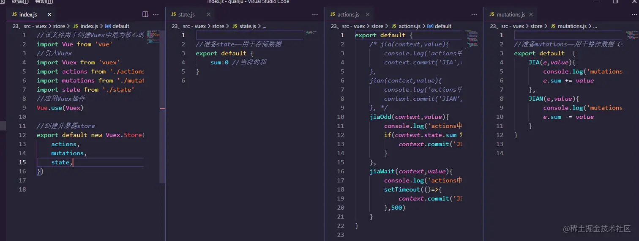Click 'setTimeout(()=>{' line in actions.js
The image size is (639, 241).
point(412,189)
